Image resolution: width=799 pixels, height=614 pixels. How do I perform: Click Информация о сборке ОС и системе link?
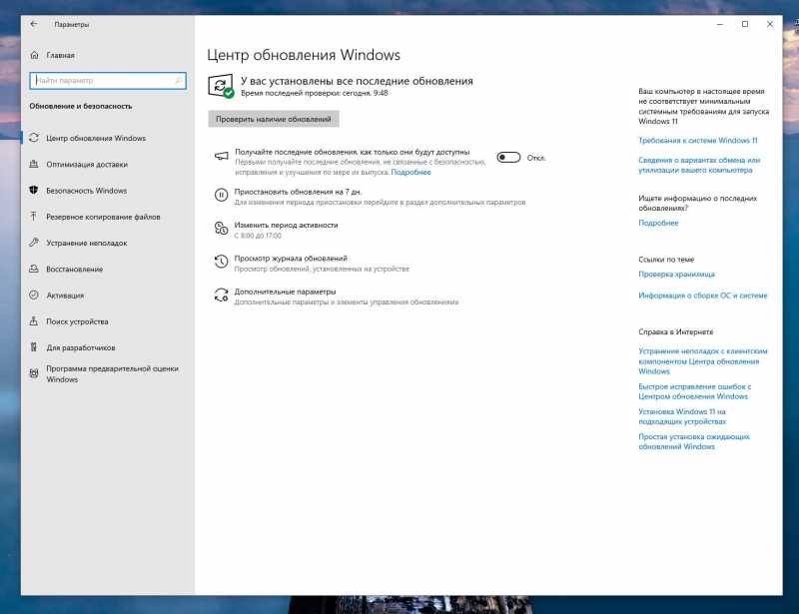pos(702,296)
